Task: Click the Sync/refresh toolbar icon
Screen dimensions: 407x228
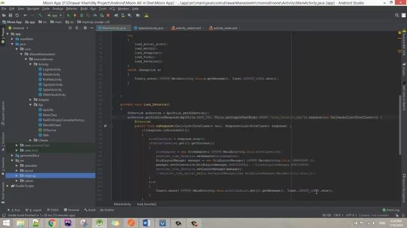Action: click(17, 15)
